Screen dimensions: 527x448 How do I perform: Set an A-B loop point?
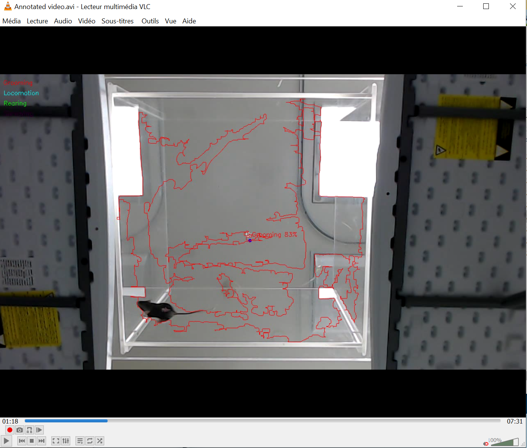29,430
